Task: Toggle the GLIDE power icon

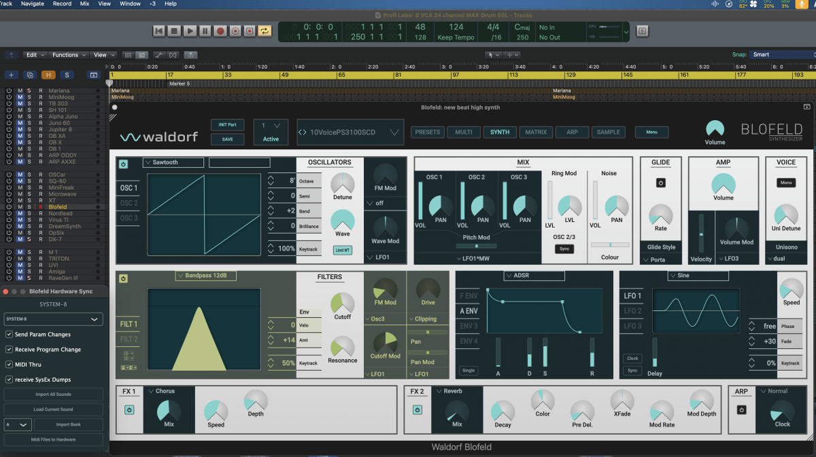Action: pos(660,183)
